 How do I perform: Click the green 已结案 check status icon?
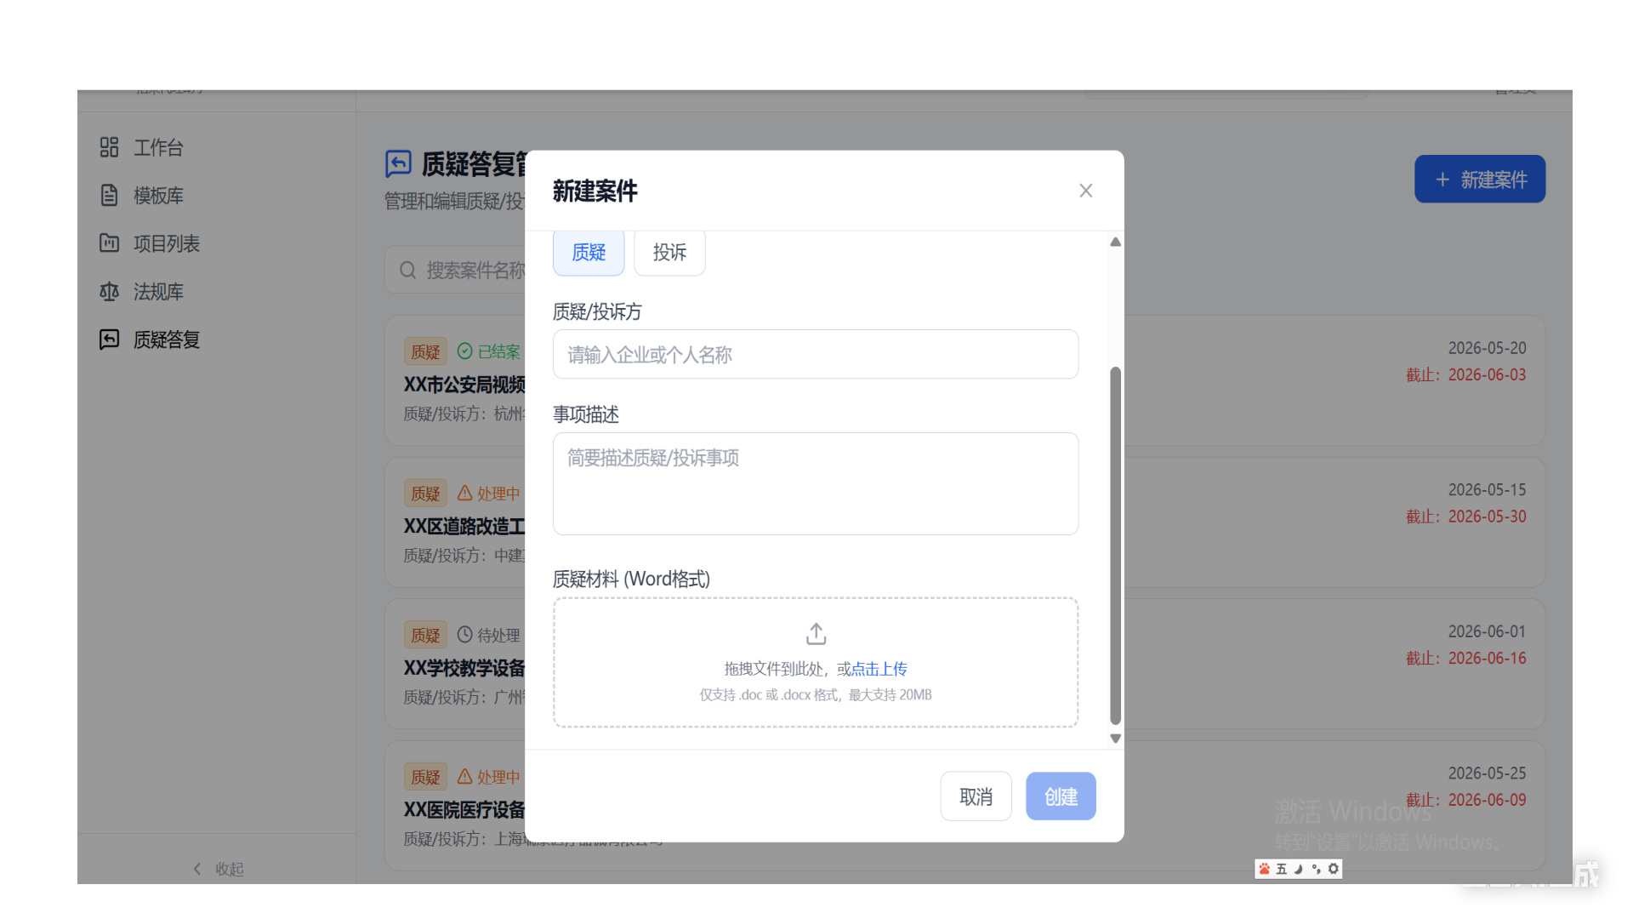(x=464, y=351)
